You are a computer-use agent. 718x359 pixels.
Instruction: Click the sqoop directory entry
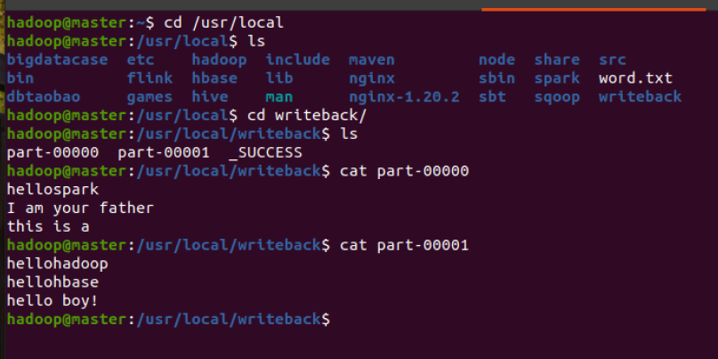pos(557,97)
